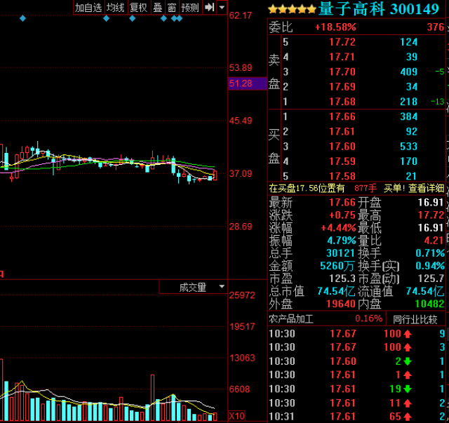Click the 51.28 price tag on axis

pos(240,83)
